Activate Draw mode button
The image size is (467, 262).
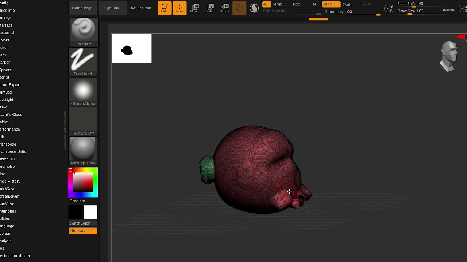[180, 8]
